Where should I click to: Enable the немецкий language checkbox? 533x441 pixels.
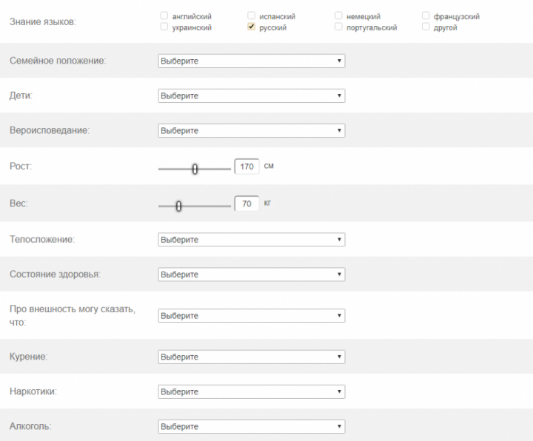pos(338,16)
